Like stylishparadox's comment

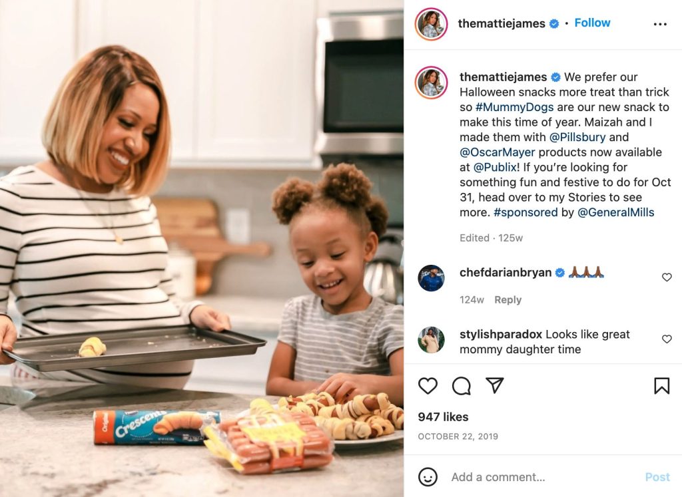click(x=667, y=339)
